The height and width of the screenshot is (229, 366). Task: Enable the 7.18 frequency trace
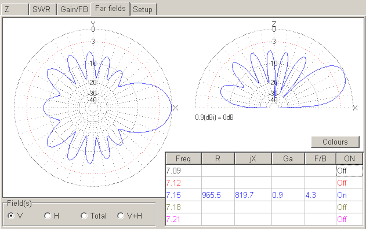349,207
